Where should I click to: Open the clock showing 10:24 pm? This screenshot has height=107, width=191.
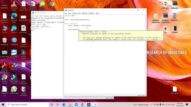(x=180, y=105)
